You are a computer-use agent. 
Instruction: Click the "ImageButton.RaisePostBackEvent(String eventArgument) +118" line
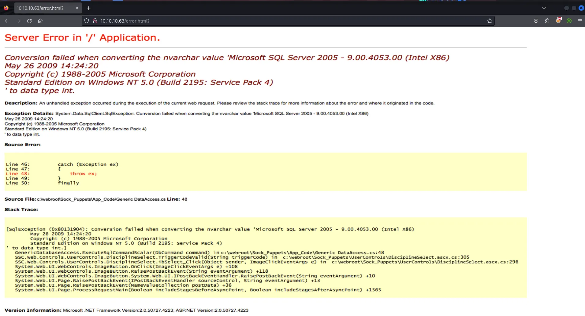click(x=141, y=271)
